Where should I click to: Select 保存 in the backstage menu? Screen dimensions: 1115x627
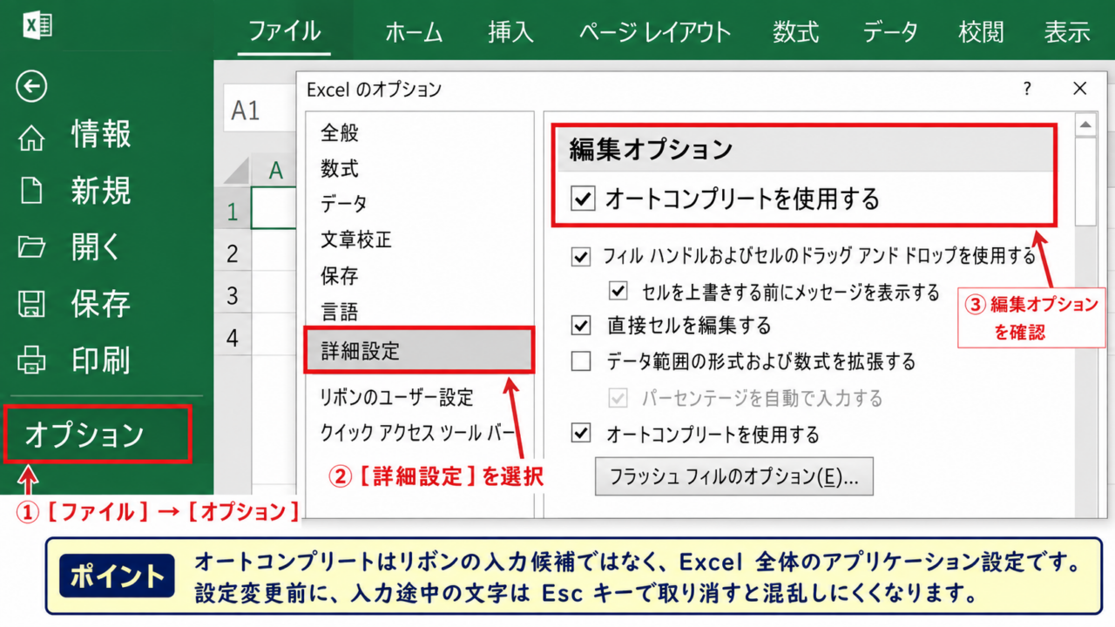tap(101, 304)
